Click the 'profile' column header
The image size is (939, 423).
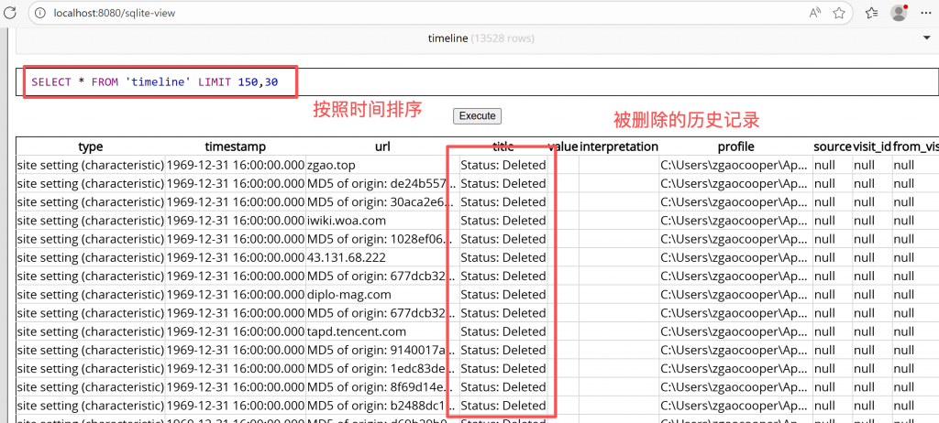pyautogui.click(x=735, y=146)
